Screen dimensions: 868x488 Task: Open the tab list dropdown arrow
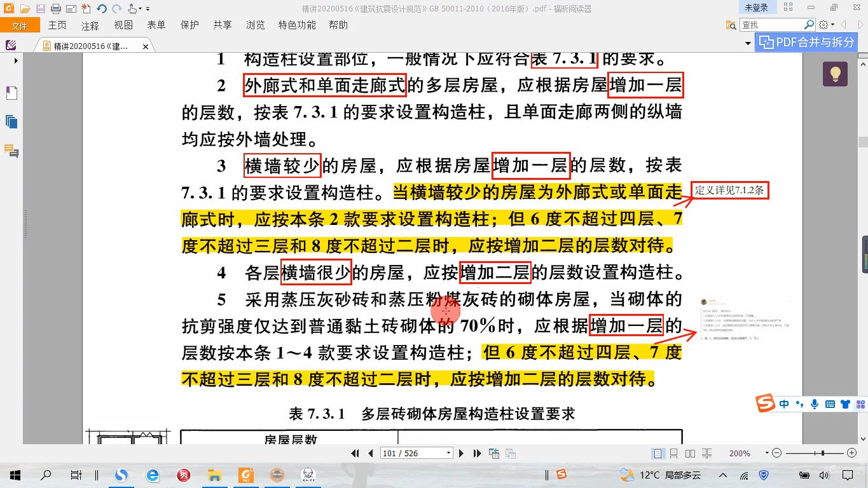pyautogui.click(x=748, y=43)
